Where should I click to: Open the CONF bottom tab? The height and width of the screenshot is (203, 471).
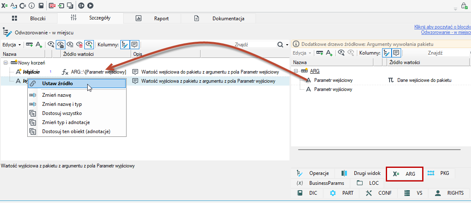(x=379, y=193)
